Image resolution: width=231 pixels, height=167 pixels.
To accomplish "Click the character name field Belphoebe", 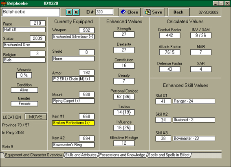I will pyautogui.click(x=31, y=12).
